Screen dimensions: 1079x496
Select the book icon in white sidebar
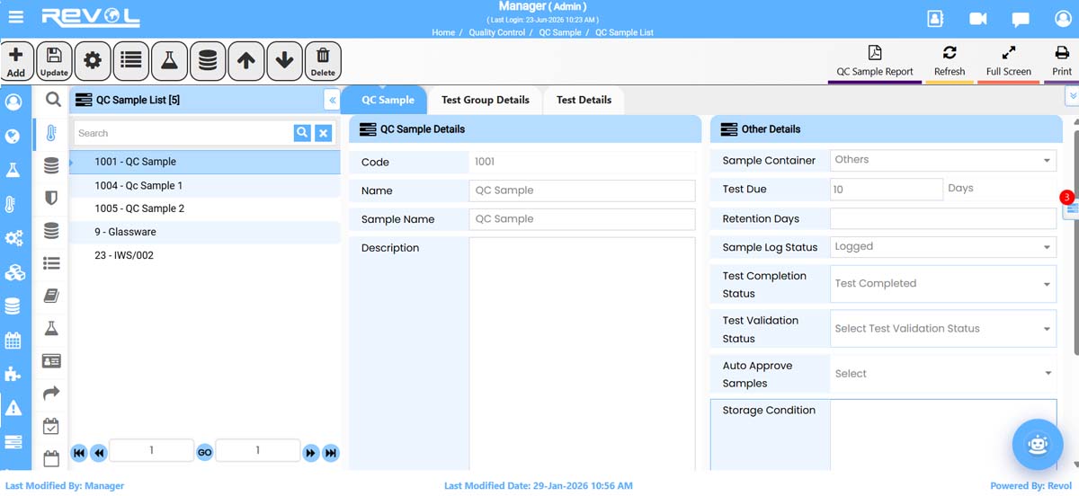51,297
